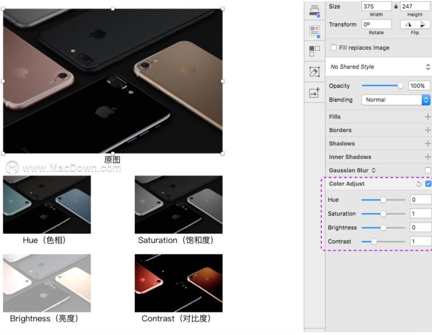Add a new Border with plus
Viewport: 432px width, 335px height.
[428, 130]
